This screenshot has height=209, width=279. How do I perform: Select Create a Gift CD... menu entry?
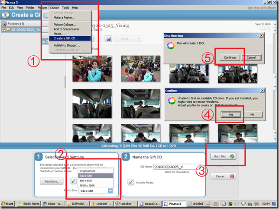tap(70, 38)
